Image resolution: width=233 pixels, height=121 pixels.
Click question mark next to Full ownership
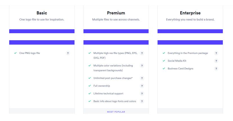pyautogui.click(x=142, y=86)
